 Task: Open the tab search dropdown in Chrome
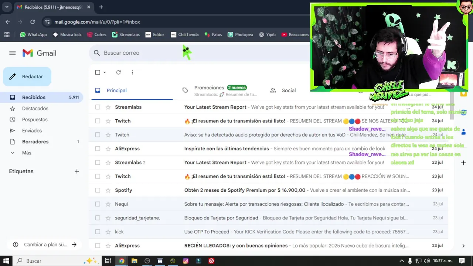coord(7,7)
